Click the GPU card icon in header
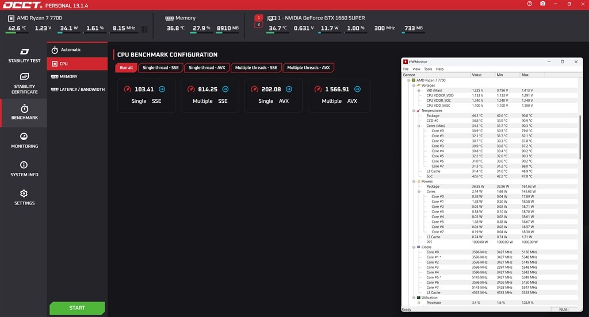The width and height of the screenshot is (589, 317). 272,18
